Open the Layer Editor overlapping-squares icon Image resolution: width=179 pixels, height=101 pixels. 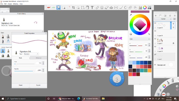pyautogui.click(x=130, y=8)
